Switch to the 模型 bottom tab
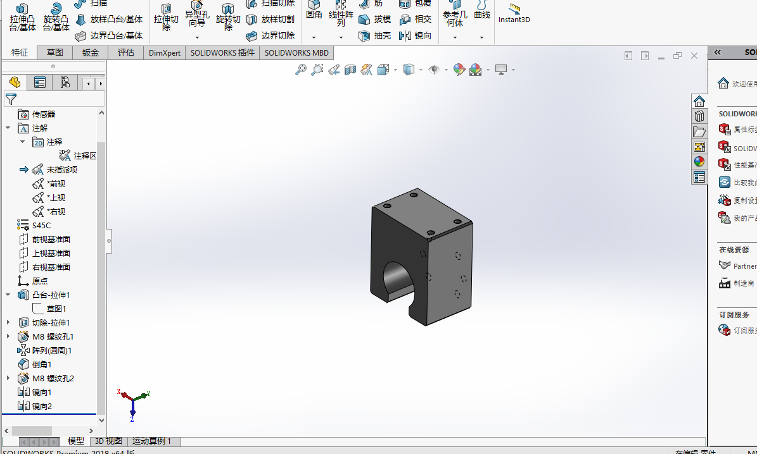The height and width of the screenshot is (454, 757). click(76, 441)
